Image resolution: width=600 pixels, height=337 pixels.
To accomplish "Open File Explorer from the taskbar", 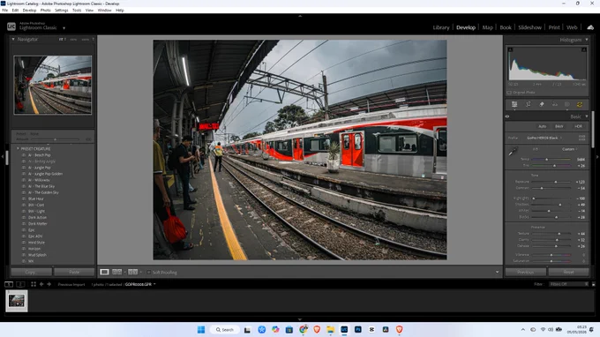I will (x=330, y=329).
